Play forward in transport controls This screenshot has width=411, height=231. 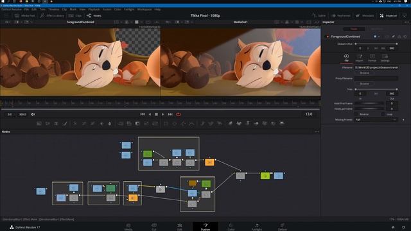[162, 114]
